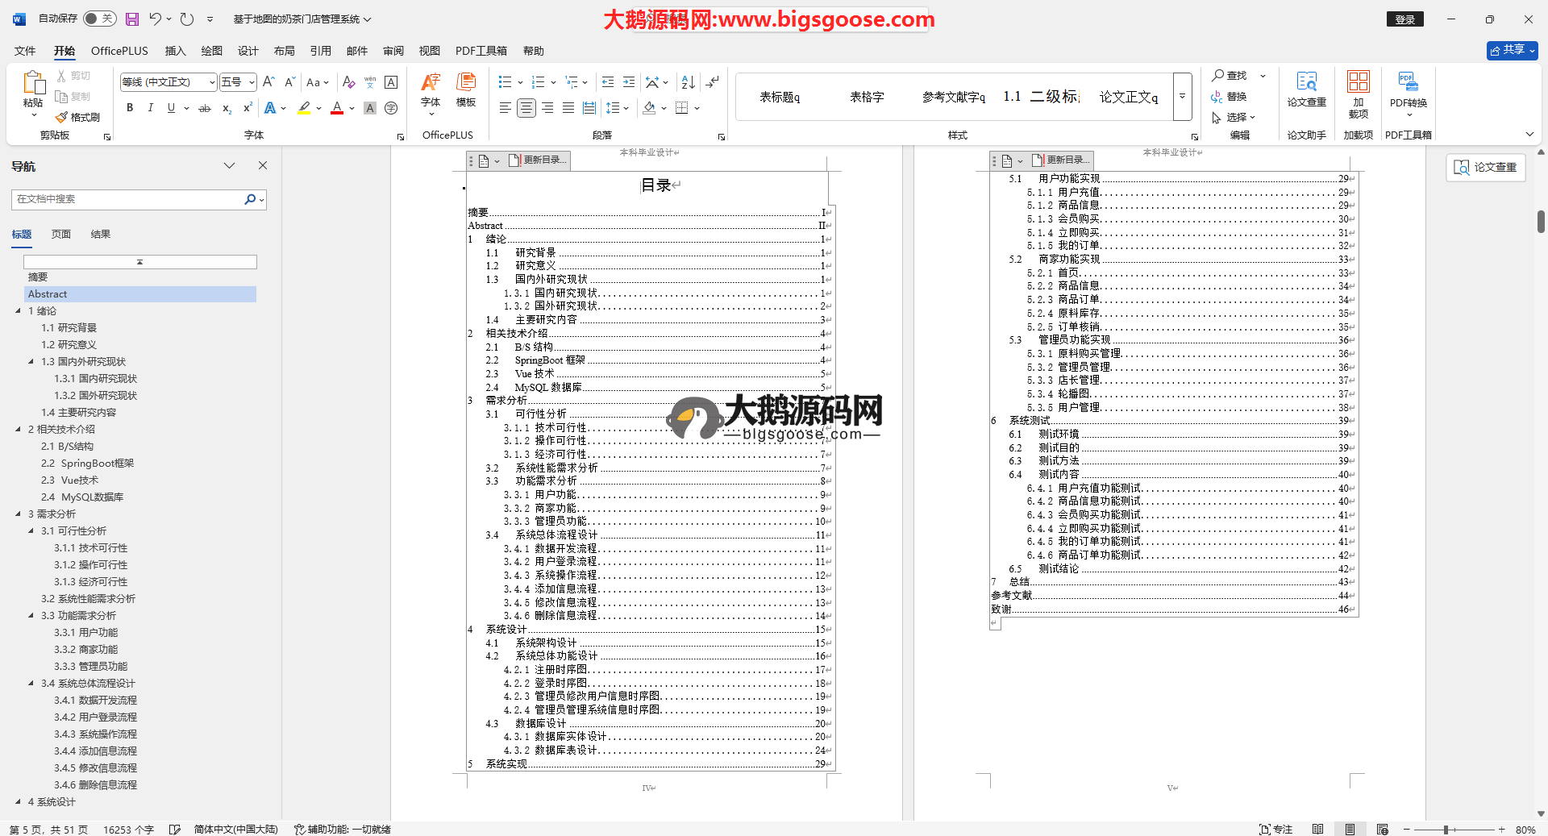Collapse the 3.4 系统总体流程设计 tree node

[x=31, y=684]
